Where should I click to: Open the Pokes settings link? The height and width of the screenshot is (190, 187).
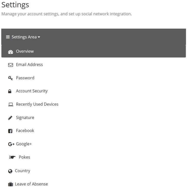tap(24, 157)
